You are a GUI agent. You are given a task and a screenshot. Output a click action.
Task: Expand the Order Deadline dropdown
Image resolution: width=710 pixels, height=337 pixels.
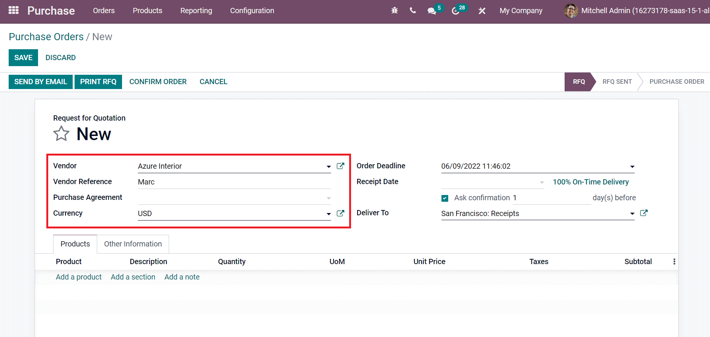pyautogui.click(x=632, y=166)
